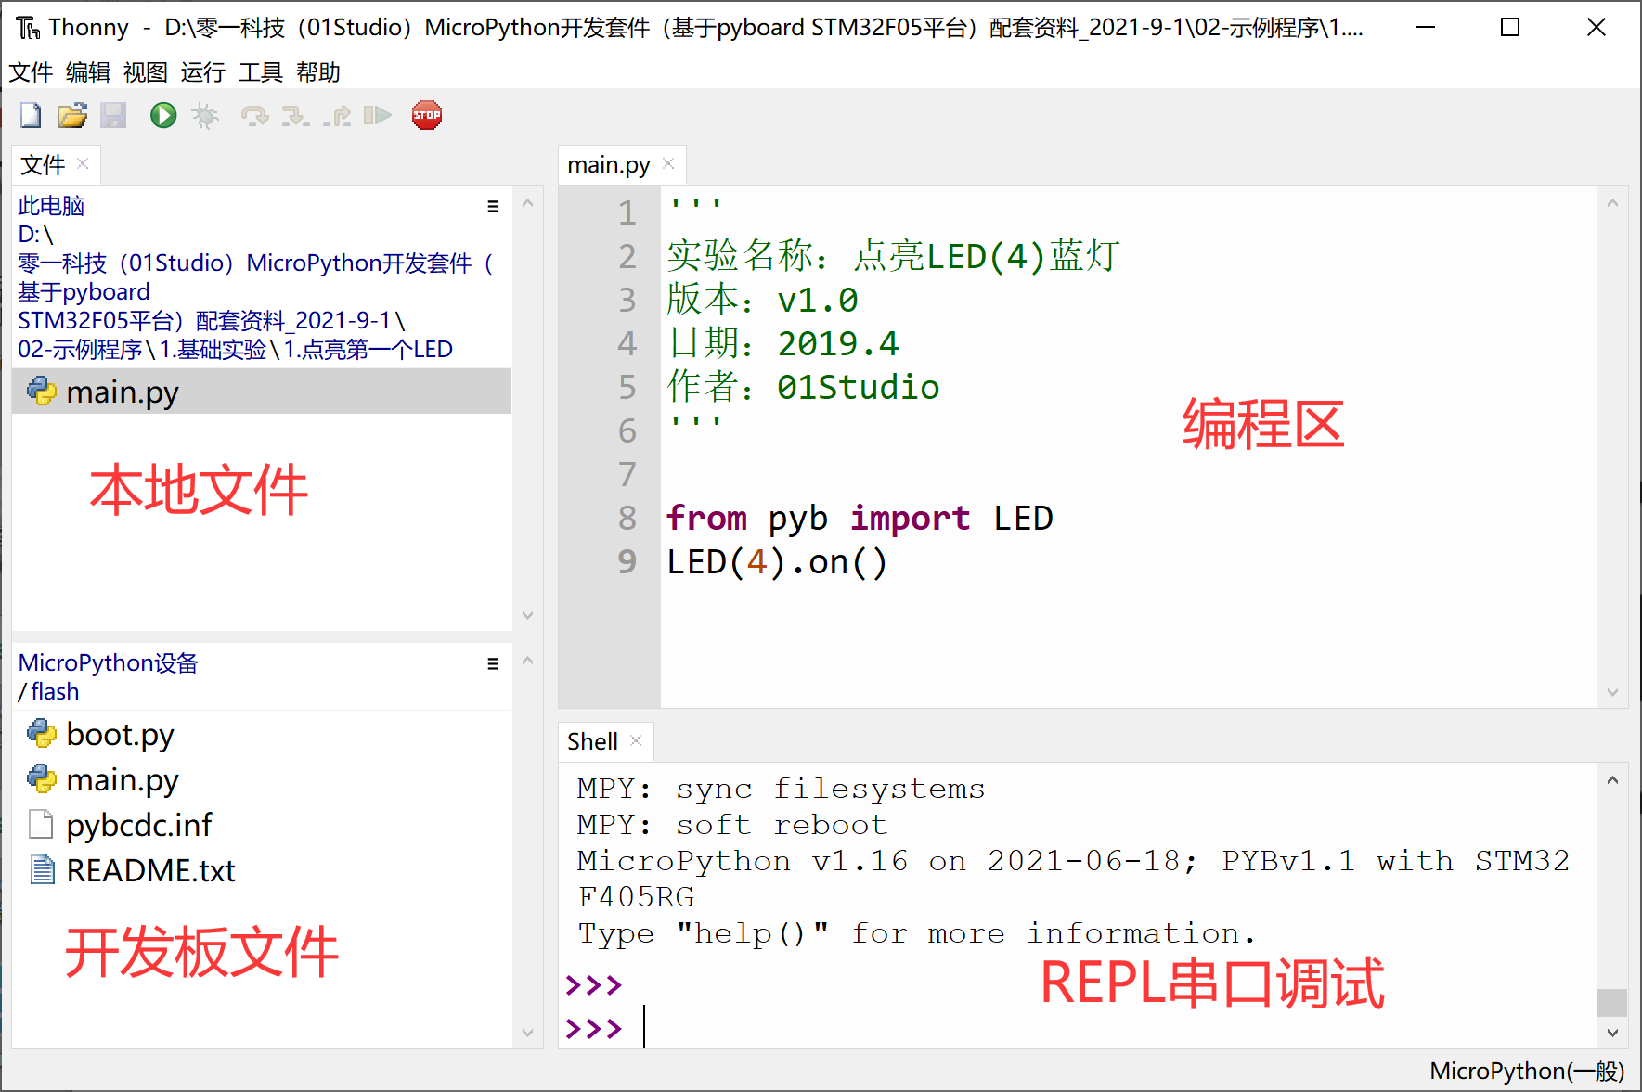1642x1092 pixels.
Task: Switch to the Shell tab
Action: pyautogui.click(x=594, y=740)
